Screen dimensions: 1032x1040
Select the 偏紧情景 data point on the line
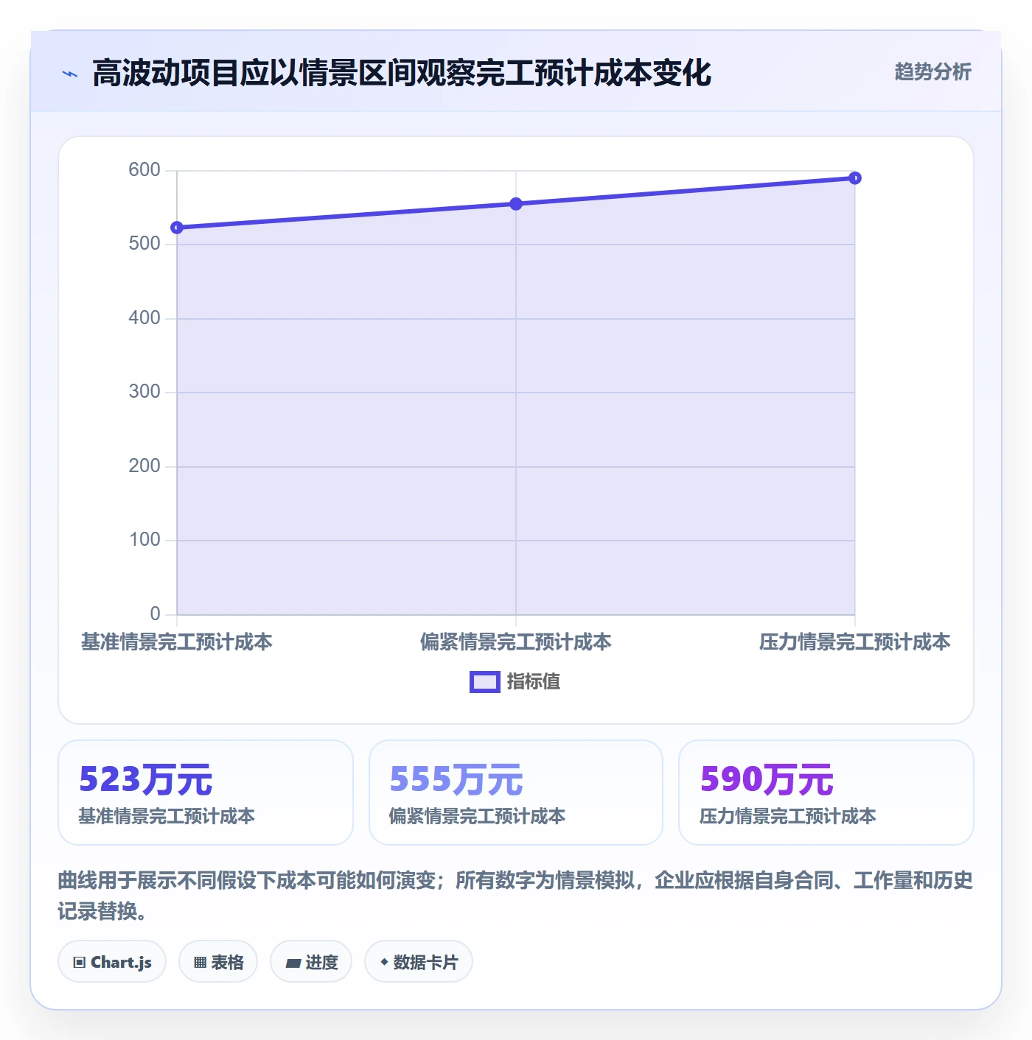click(516, 204)
